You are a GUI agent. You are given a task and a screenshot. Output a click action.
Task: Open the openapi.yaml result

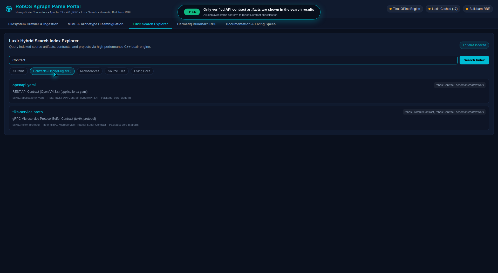point(24,85)
